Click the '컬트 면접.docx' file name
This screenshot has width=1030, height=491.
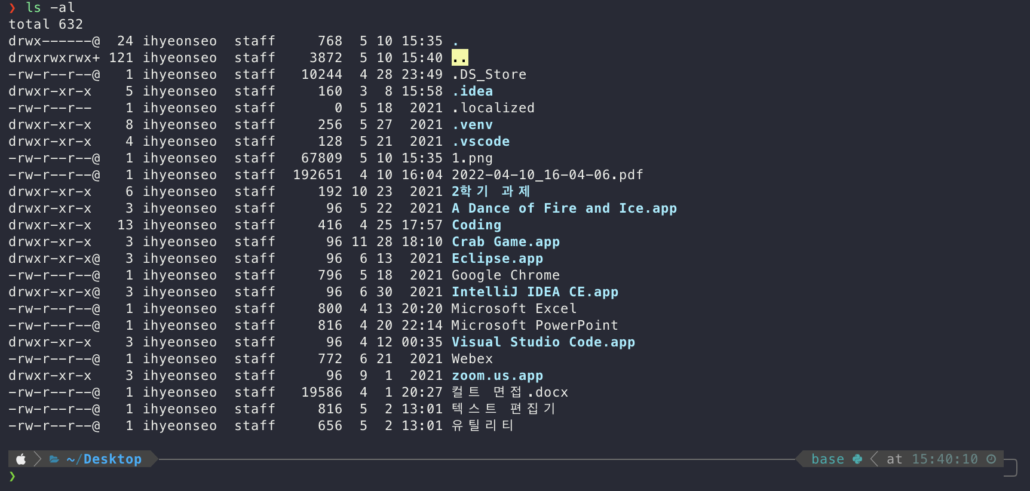(x=510, y=392)
